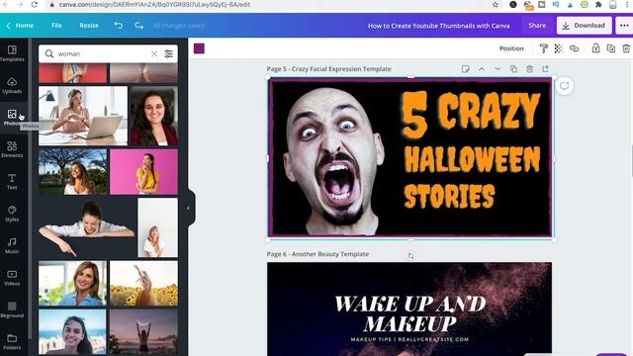Screen dimensions: 633x356
Task: Open the Music sidebar panel
Action: (x=12, y=245)
